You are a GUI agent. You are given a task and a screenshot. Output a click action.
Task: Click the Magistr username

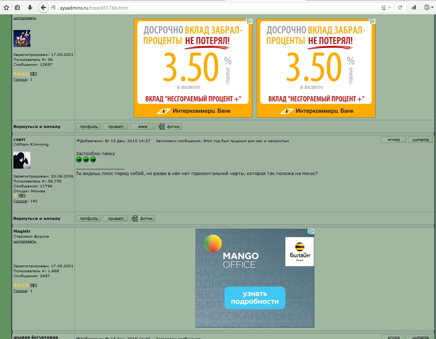(x=22, y=231)
